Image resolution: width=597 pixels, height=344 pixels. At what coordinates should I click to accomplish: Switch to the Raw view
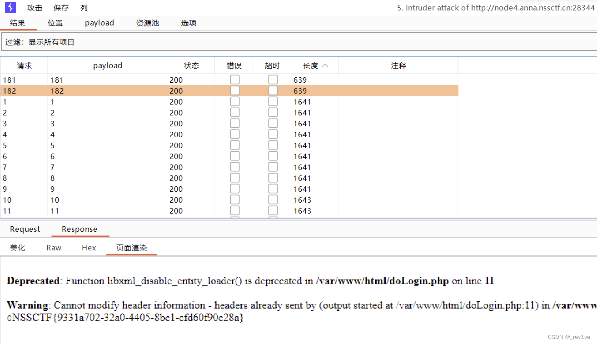coord(54,248)
